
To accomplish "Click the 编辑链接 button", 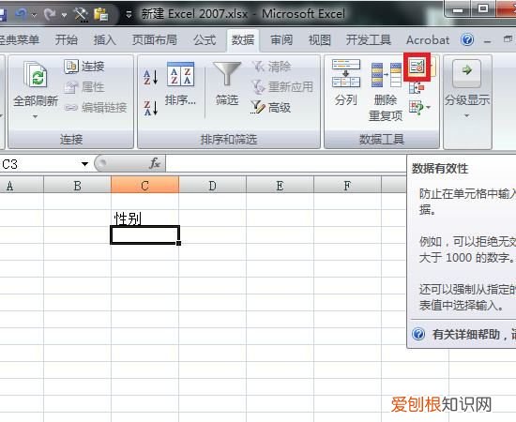I will coord(96,107).
